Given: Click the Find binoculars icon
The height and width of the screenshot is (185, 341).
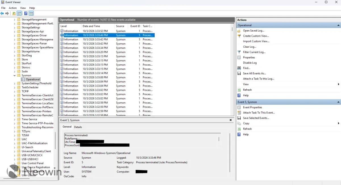Looking at the screenshot, I should pos(239,68).
